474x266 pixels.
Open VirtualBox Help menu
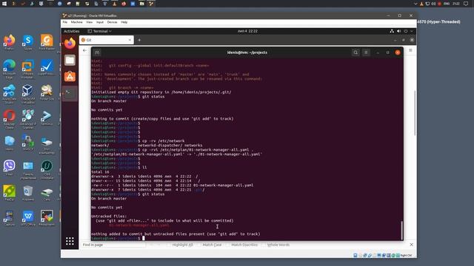tap(124, 22)
